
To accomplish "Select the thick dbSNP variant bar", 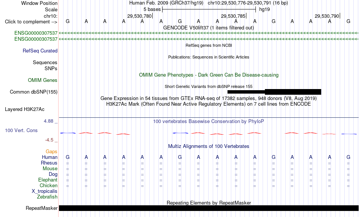I will click(x=293, y=92).
